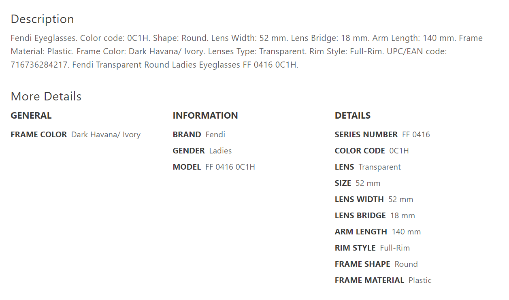Click the Ladies gender value
This screenshot has width=509, height=300.
[220, 151]
